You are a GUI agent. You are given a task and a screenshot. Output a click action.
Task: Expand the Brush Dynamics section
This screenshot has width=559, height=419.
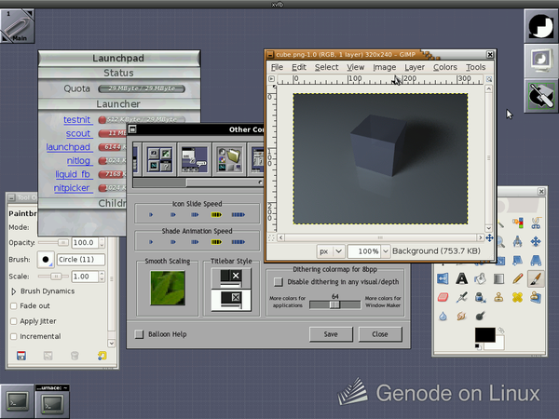pyautogui.click(x=14, y=291)
